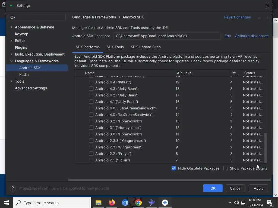This screenshot has height=208, width=278.
Task: Open File Explorer from the taskbar
Action: (x=98, y=203)
